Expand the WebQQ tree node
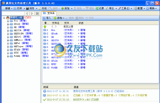Image resolution: width=160 pixels, height=103 pixels. tap(8, 56)
